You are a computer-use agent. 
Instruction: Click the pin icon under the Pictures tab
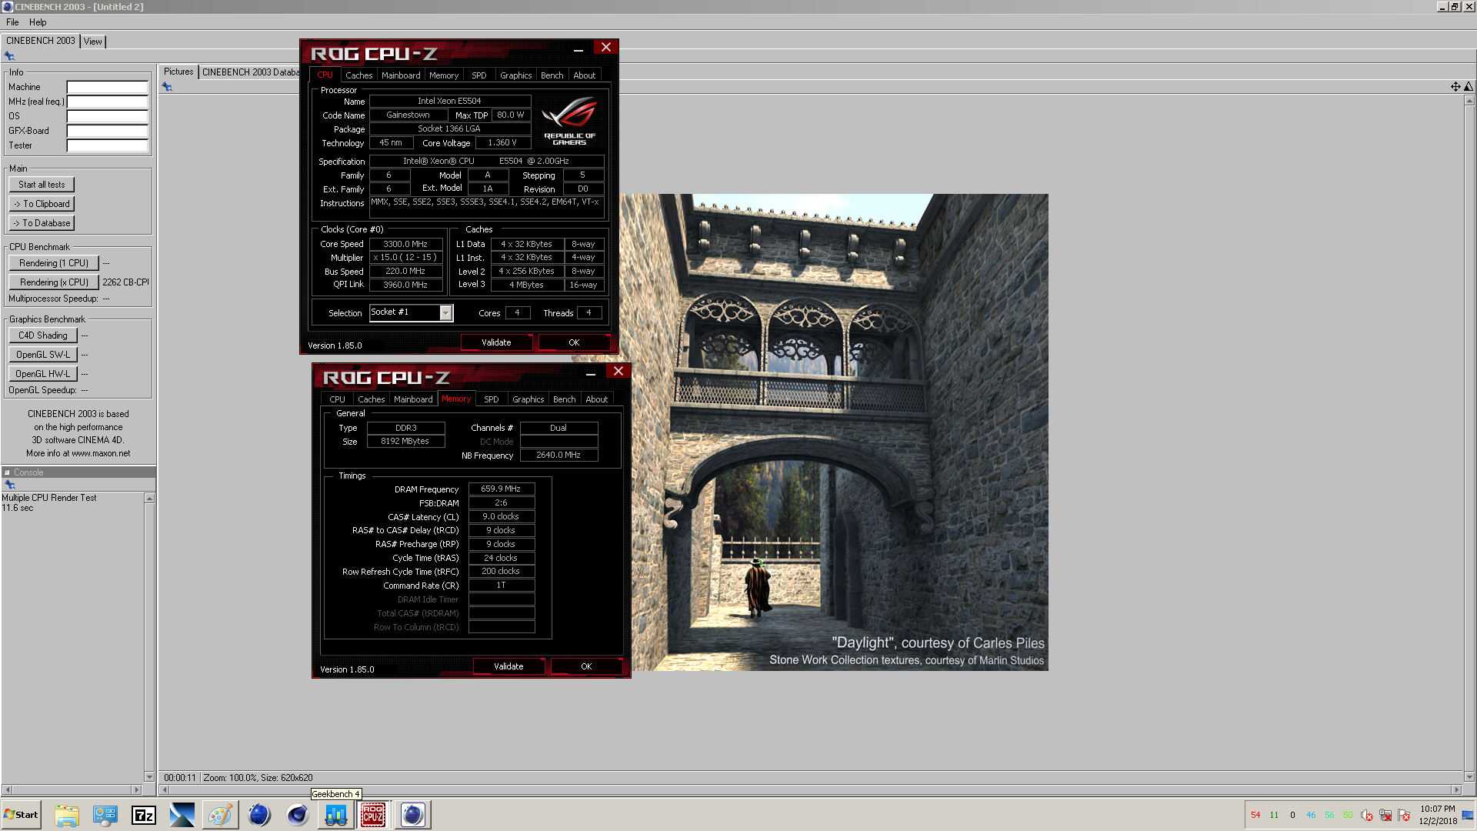[167, 87]
